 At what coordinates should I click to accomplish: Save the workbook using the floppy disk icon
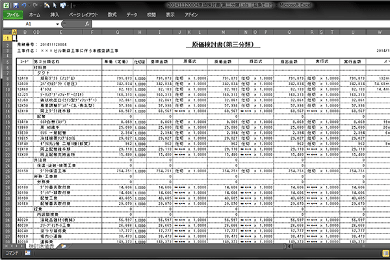(16, 5)
